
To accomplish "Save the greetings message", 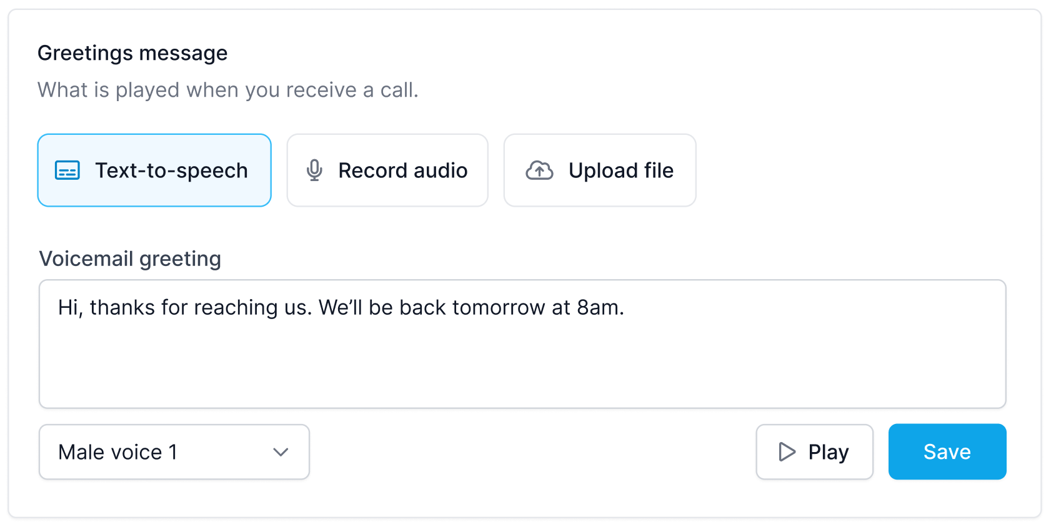I will pyautogui.click(x=947, y=452).
